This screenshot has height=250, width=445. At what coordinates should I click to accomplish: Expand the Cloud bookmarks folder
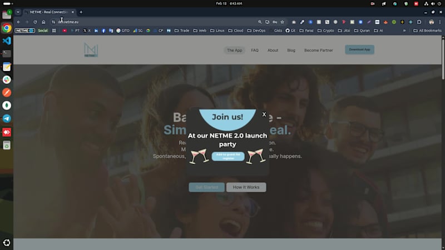click(x=236, y=31)
